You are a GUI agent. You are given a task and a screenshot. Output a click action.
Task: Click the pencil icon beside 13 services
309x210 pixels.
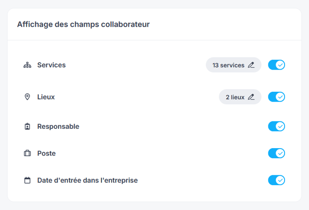[251, 65]
